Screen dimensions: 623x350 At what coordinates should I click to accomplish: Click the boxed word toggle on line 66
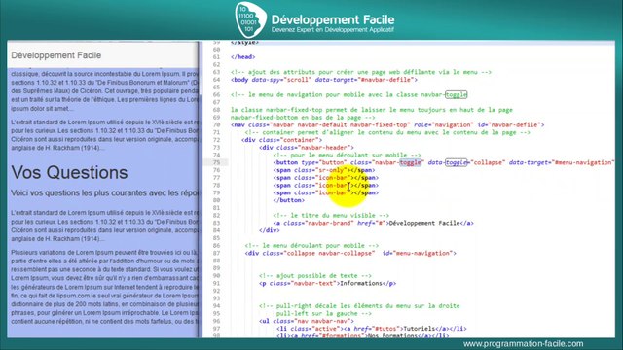point(457,94)
